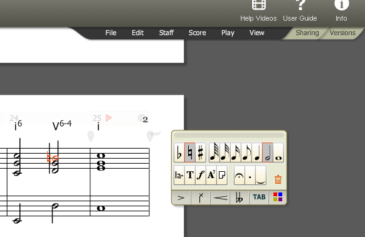Click the left marker pin above measure 25
The image size is (365, 237).
(90, 136)
